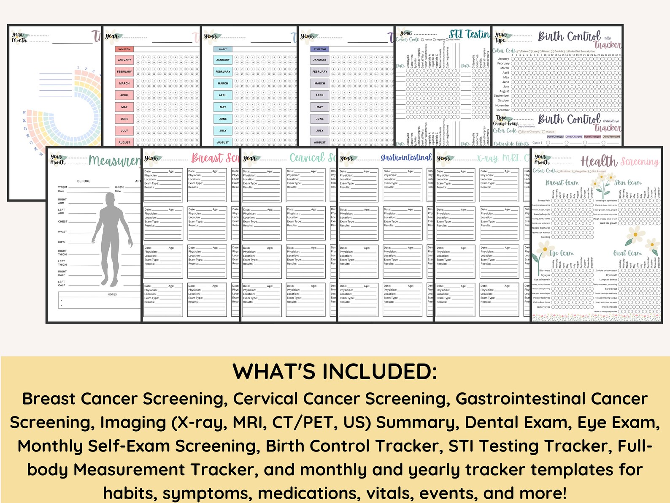Click Cycle 1 on the Birth Control page

pos(537,143)
